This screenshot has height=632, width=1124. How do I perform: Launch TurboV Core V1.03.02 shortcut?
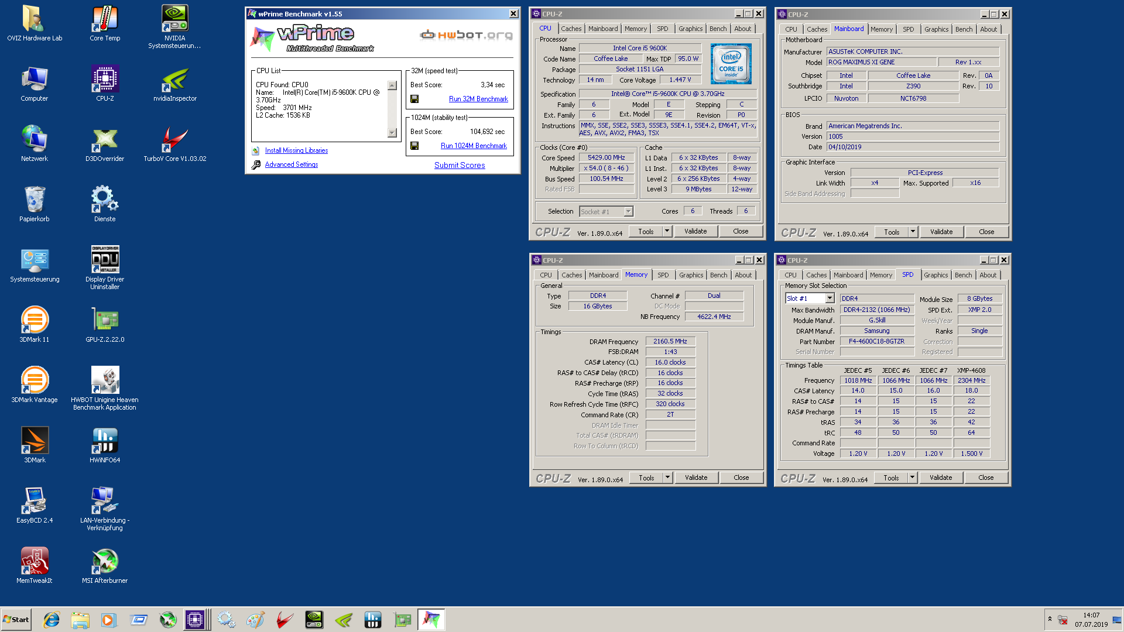click(175, 144)
